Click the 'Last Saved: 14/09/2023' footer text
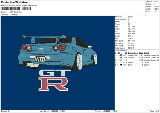 click(x=53, y=111)
